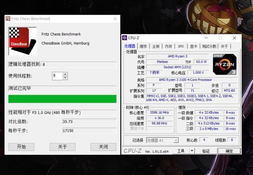Open the 显卡 tab in CPU-Z
Image resolution: width=253 pixels, height=175 pixels.
pyautogui.click(x=194, y=46)
